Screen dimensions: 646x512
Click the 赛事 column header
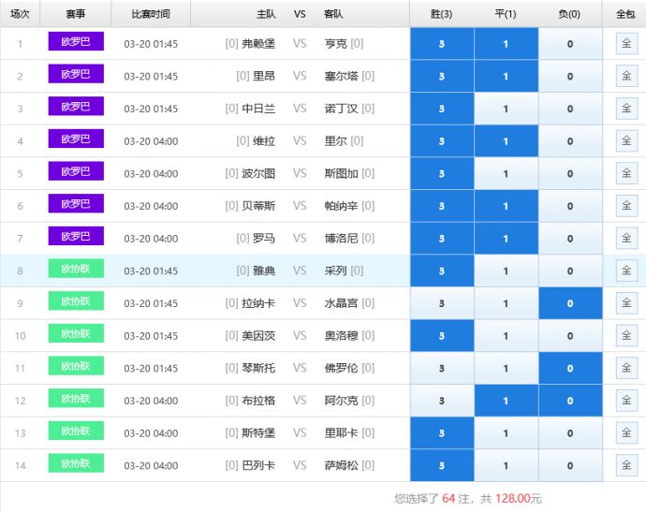coord(76,14)
